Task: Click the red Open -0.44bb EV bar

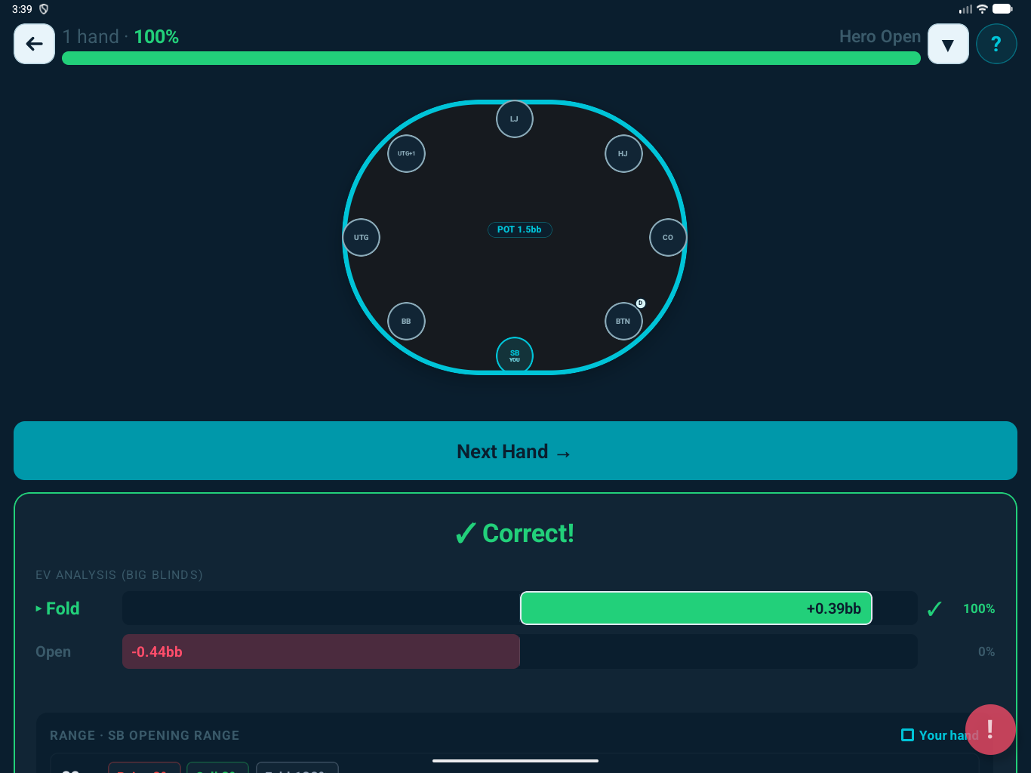Action: tap(321, 651)
